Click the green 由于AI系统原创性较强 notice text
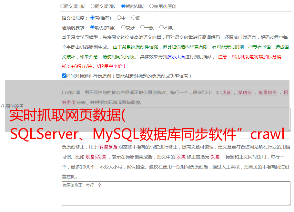This screenshot has height=212, width=294. tap(175, 52)
